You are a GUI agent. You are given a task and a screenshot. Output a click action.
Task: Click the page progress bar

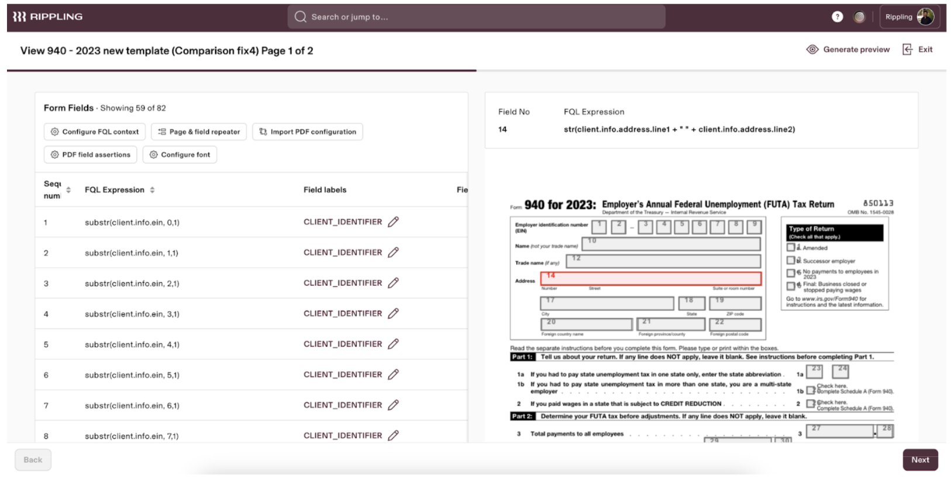[x=476, y=71]
